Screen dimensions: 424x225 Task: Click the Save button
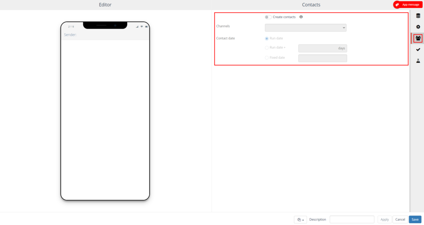415,219
